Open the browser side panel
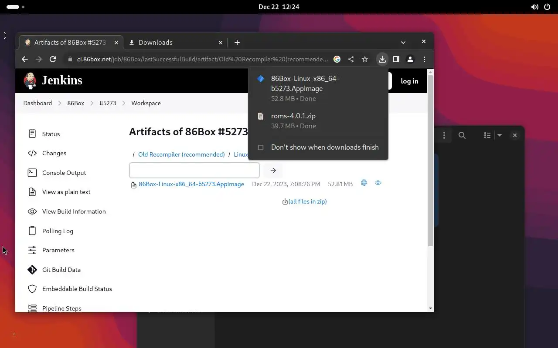 (x=396, y=59)
